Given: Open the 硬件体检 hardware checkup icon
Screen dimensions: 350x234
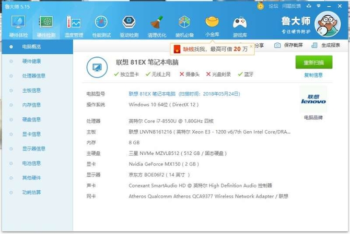Looking at the screenshot, I should [18, 26].
